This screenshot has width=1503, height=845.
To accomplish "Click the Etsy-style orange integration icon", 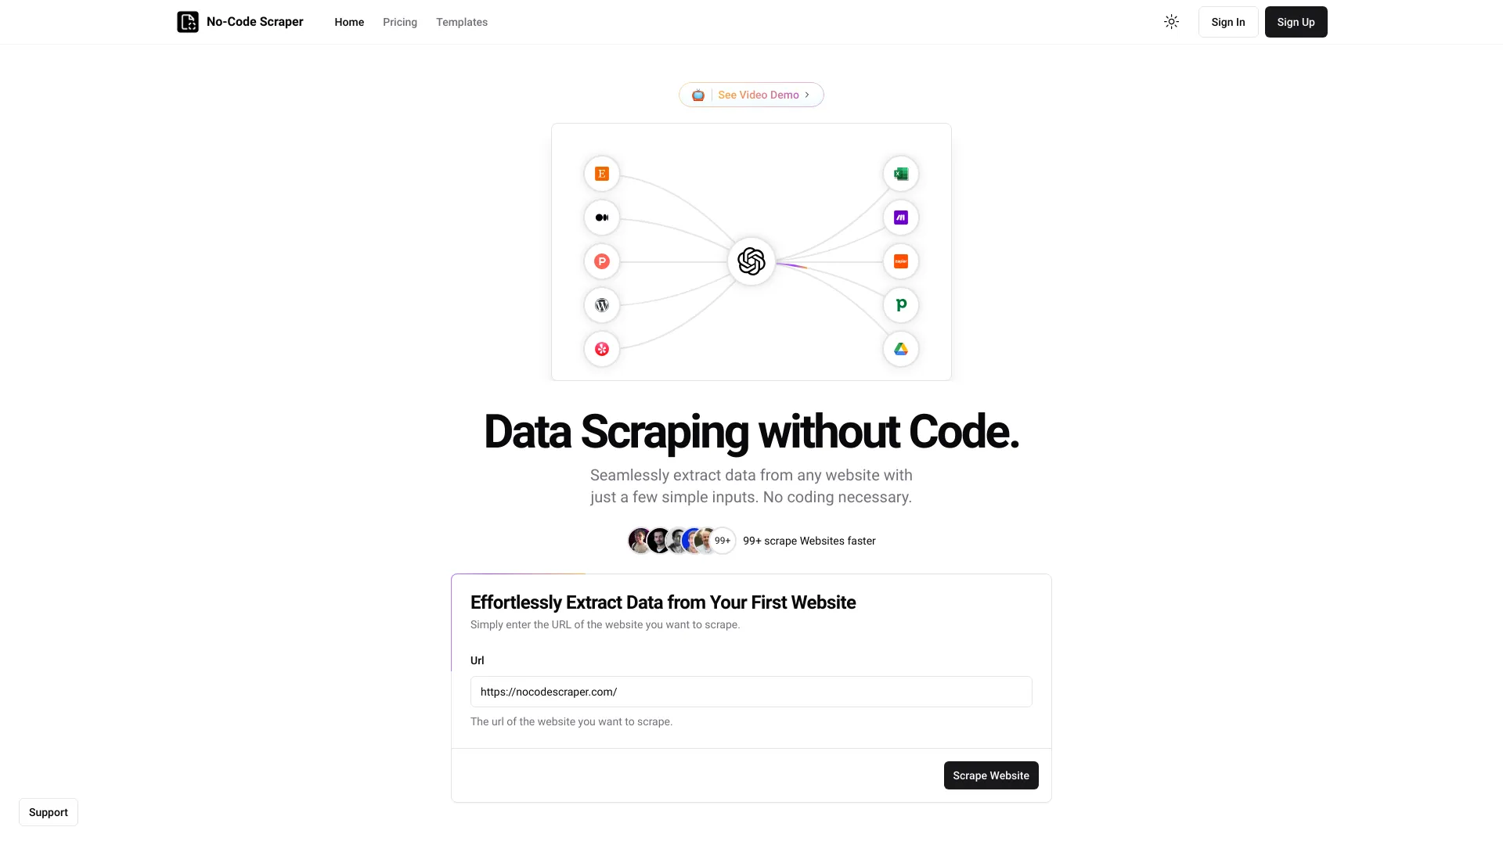I will point(602,174).
